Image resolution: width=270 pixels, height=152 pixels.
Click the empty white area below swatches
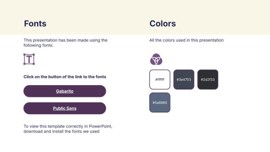pos(202,130)
